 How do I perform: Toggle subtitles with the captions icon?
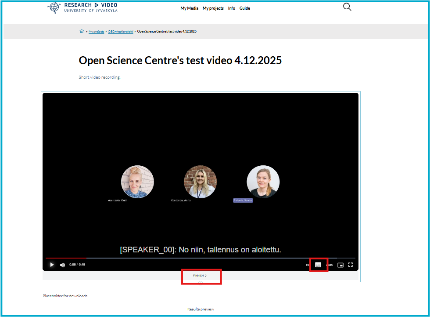click(x=318, y=265)
